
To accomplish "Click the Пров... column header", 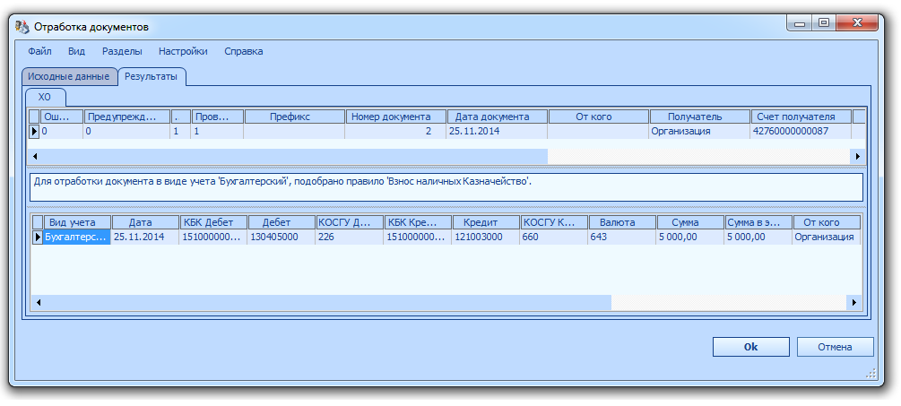I will pos(218,117).
